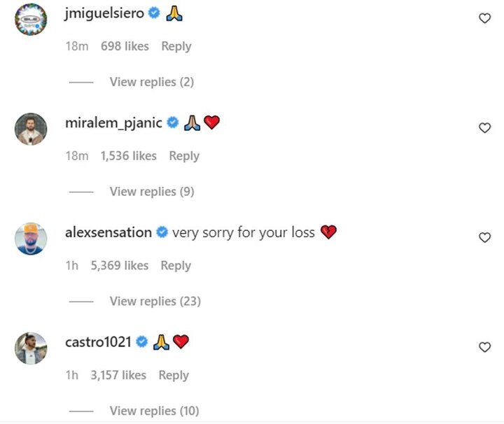
Task: View 23 replies to alexsensation's comment
Action: pyautogui.click(x=155, y=301)
